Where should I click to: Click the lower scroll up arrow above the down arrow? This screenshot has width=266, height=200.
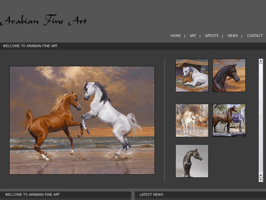(261, 175)
